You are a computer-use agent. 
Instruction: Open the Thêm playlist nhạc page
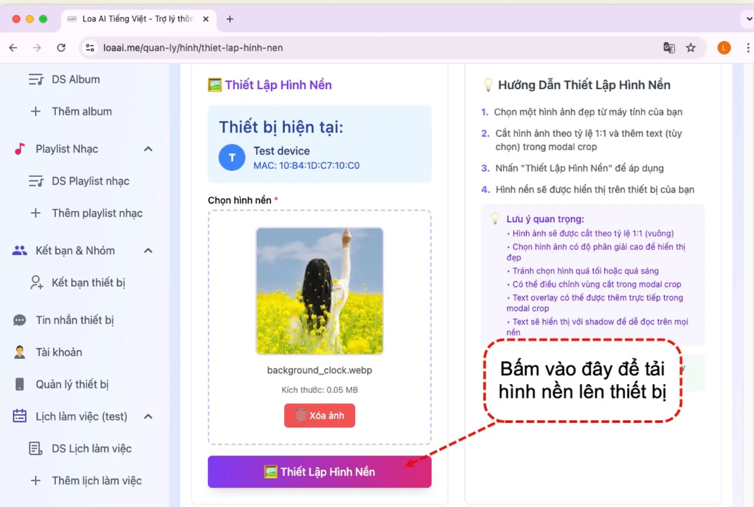[x=97, y=213]
